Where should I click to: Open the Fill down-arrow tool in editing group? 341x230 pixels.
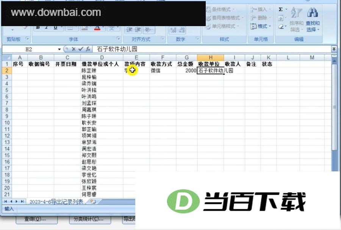[x=281, y=18]
